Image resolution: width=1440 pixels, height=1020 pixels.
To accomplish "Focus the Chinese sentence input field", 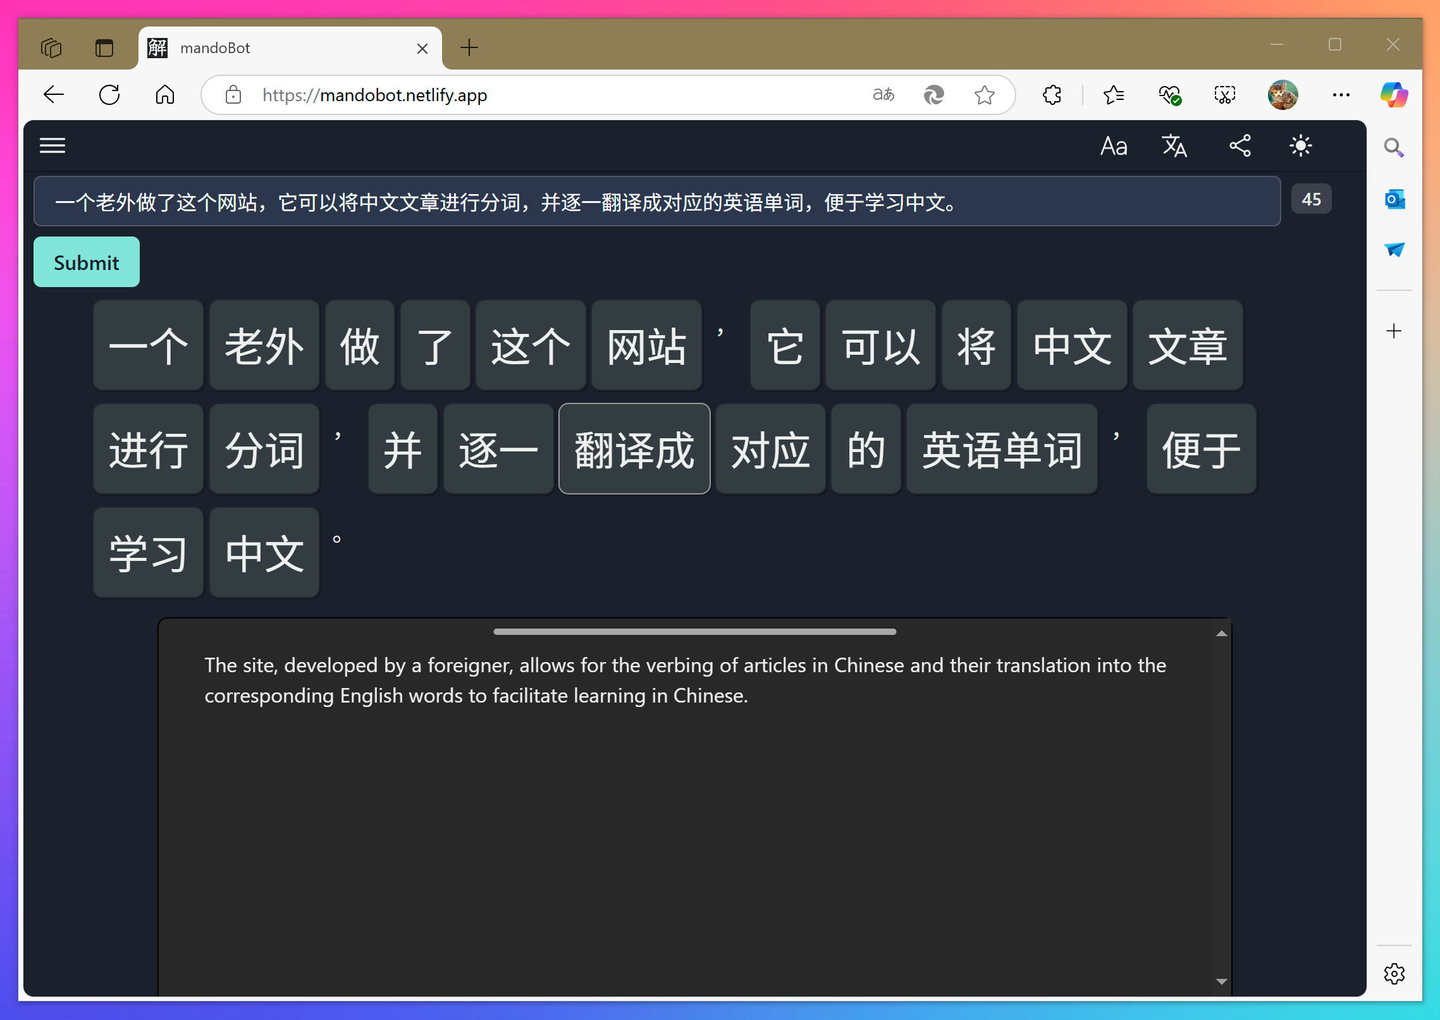I will click(657, 202).
